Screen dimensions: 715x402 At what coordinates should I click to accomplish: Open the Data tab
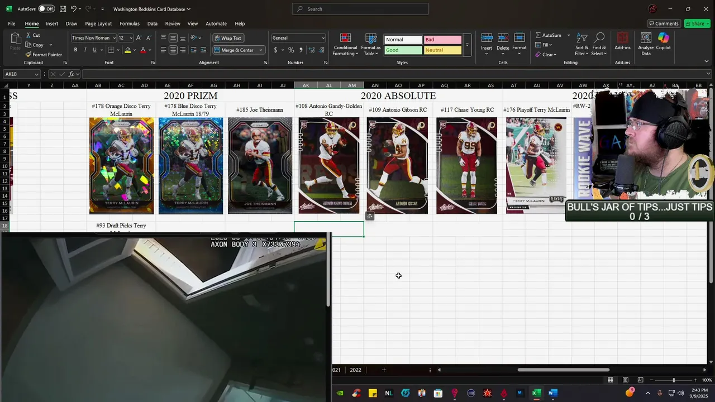(x=152, y=23)
